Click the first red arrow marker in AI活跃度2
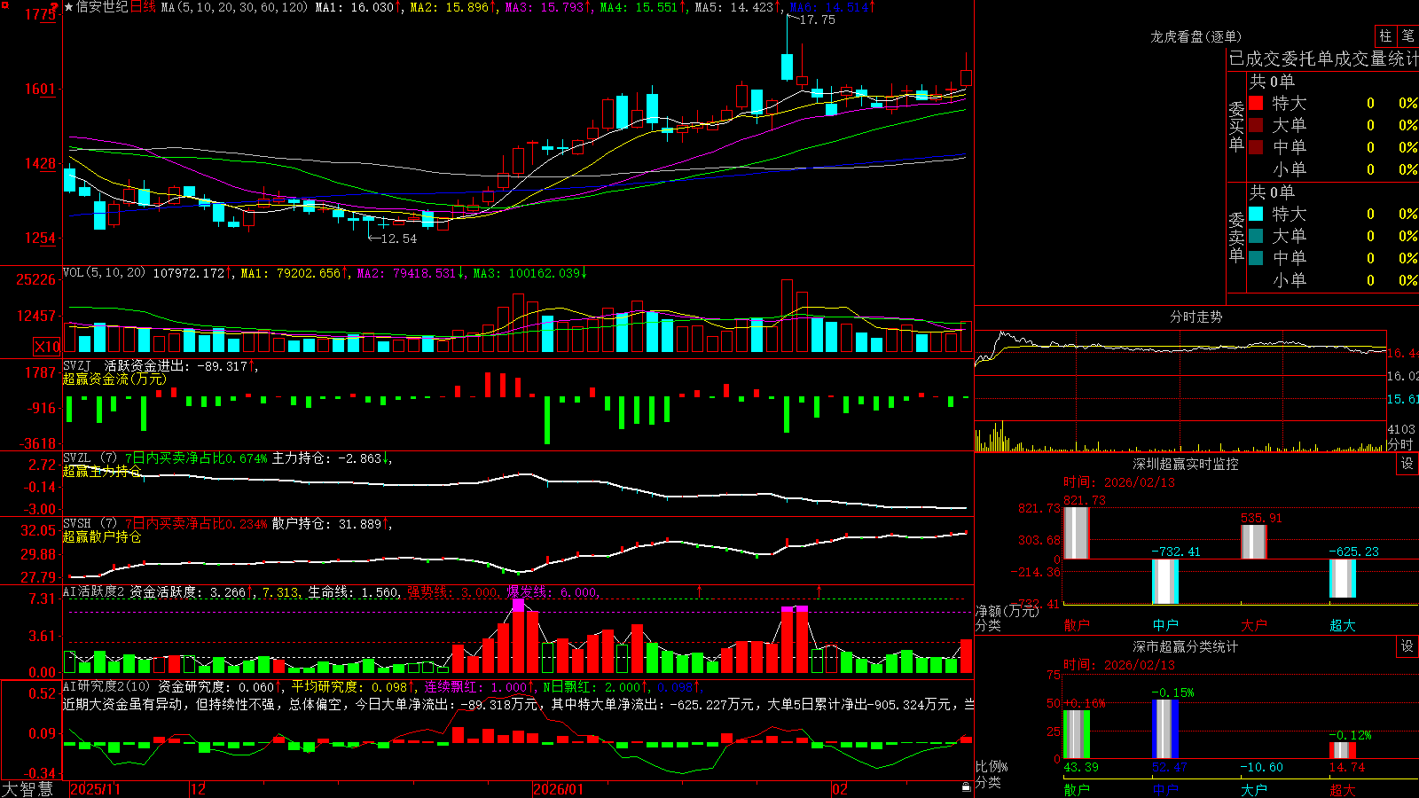Viewport: 1419px width, 798px height. tap(700, 591)
